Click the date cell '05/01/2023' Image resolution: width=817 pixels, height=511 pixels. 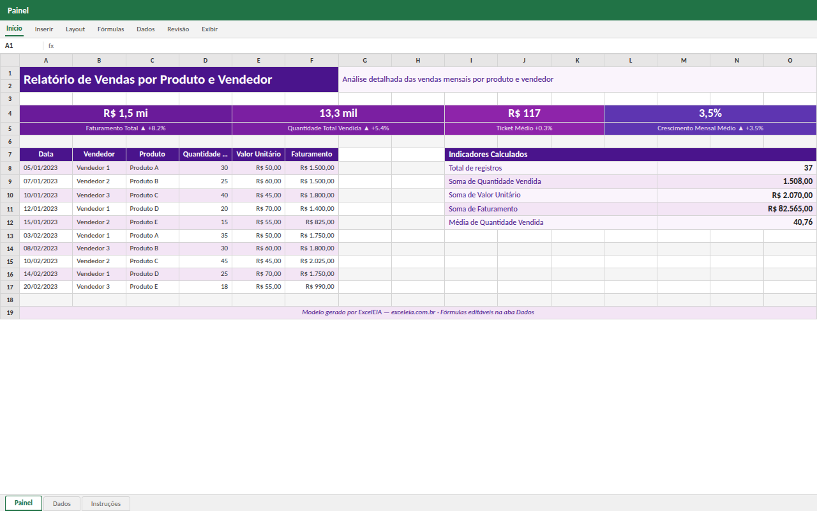46,168
